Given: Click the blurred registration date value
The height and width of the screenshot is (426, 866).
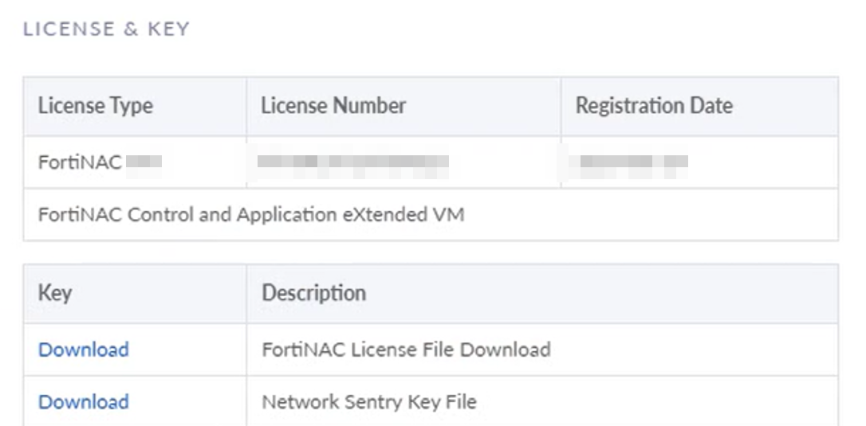Looking at the screenshot, I should click(633, 162).
